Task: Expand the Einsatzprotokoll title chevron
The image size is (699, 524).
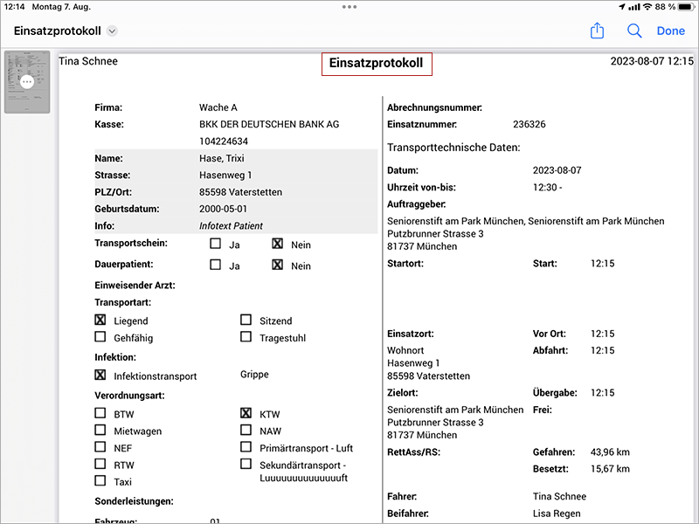Action: click(x=113, y=31)
